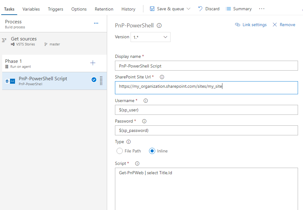Screen dimensions: 303x210
Task: Click the Run on agent server icon
Action: pyautogui.click(x=7, y=67)
